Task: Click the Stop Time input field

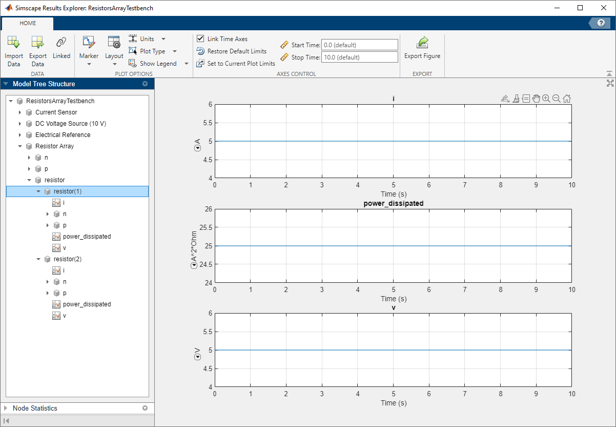Action: click(359, 57)
